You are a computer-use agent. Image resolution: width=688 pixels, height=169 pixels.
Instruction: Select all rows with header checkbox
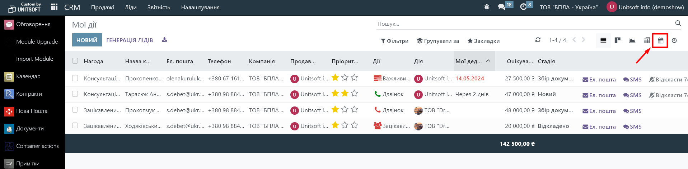(75, 61)
